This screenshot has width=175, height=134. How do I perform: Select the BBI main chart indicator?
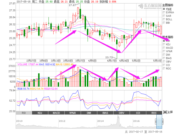[164, 23]
